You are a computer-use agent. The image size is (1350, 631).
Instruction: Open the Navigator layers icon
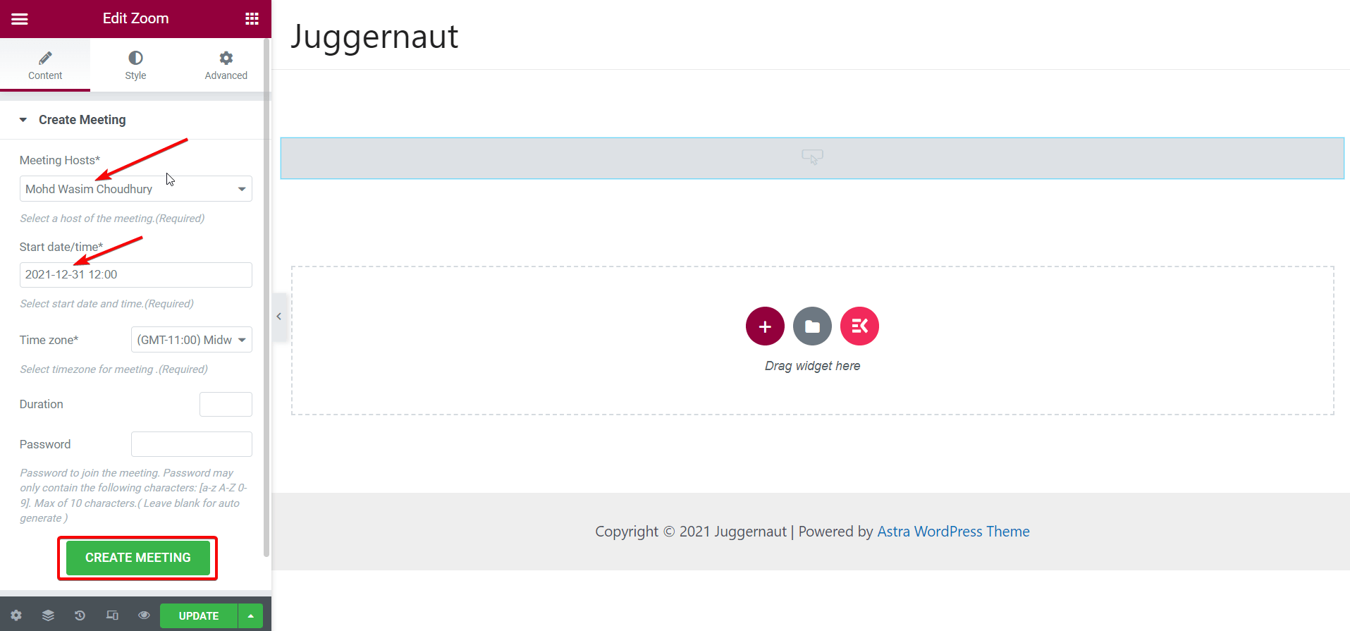(x=47, y=615)
